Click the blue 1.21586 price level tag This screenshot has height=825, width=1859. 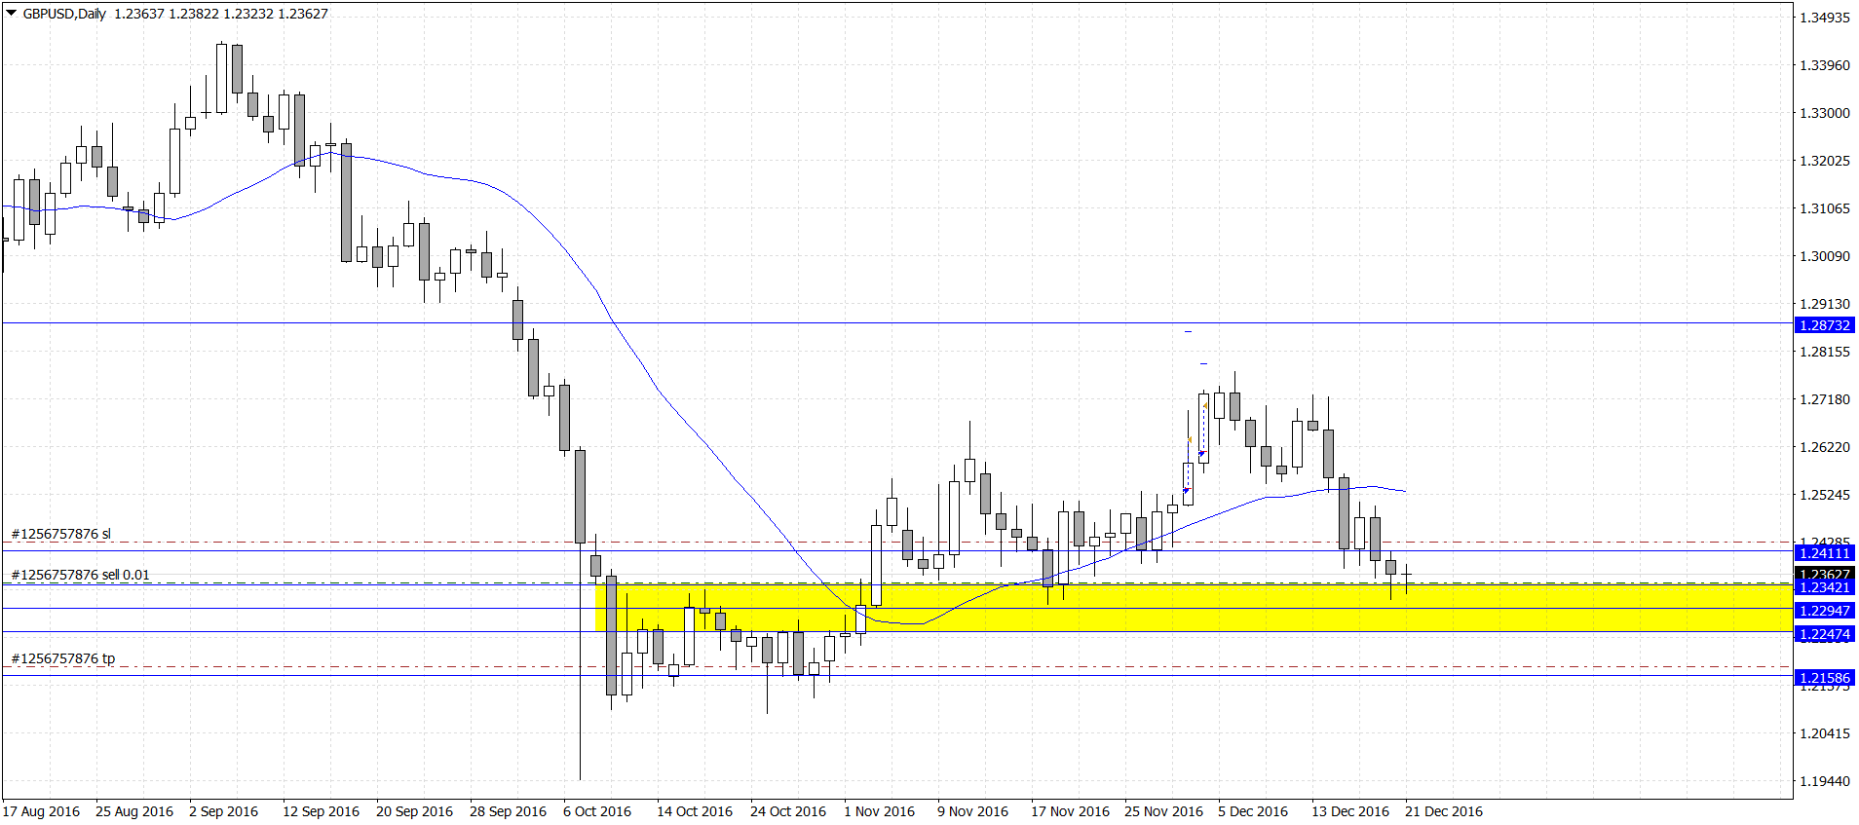click(1824, 678)
